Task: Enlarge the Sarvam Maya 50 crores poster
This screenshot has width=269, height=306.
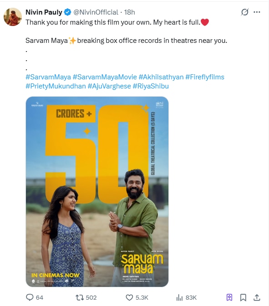Action: pos(97,192)
